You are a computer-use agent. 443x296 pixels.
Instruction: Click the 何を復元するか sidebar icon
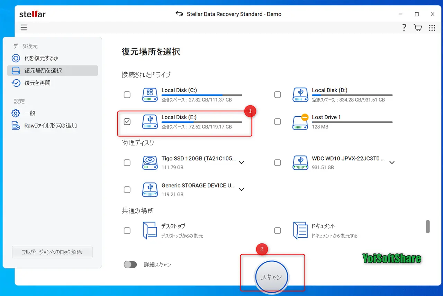click(16, 58)
